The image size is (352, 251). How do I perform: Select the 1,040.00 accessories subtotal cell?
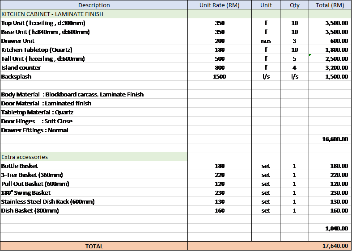[330, 228]
